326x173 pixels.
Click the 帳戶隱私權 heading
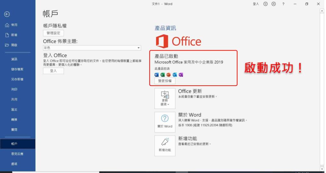point(55,26)
